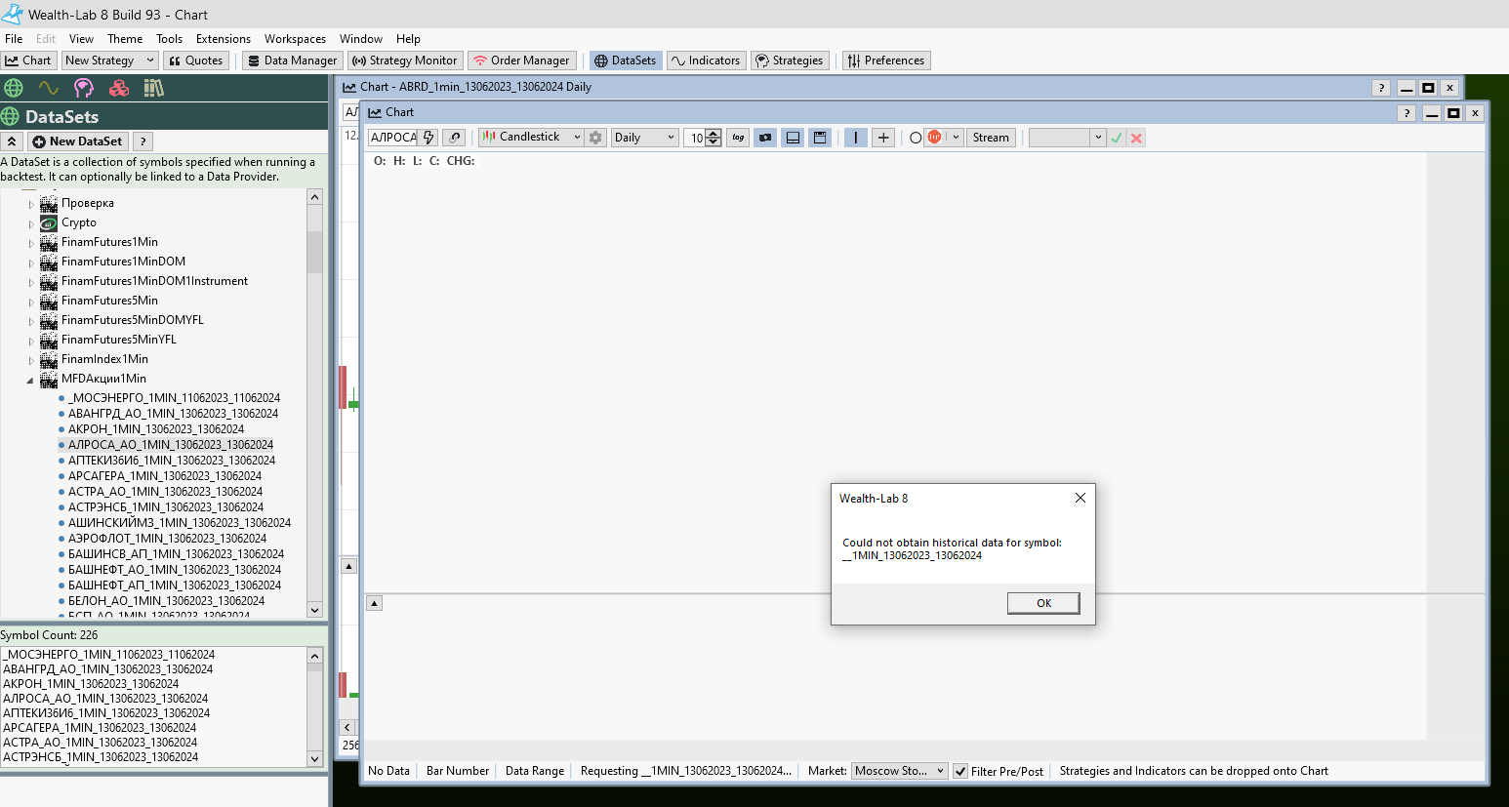Screen dimensions: 1509x807
Task: Toggle the crosshair cursor button
Action: tap(883, 138)
